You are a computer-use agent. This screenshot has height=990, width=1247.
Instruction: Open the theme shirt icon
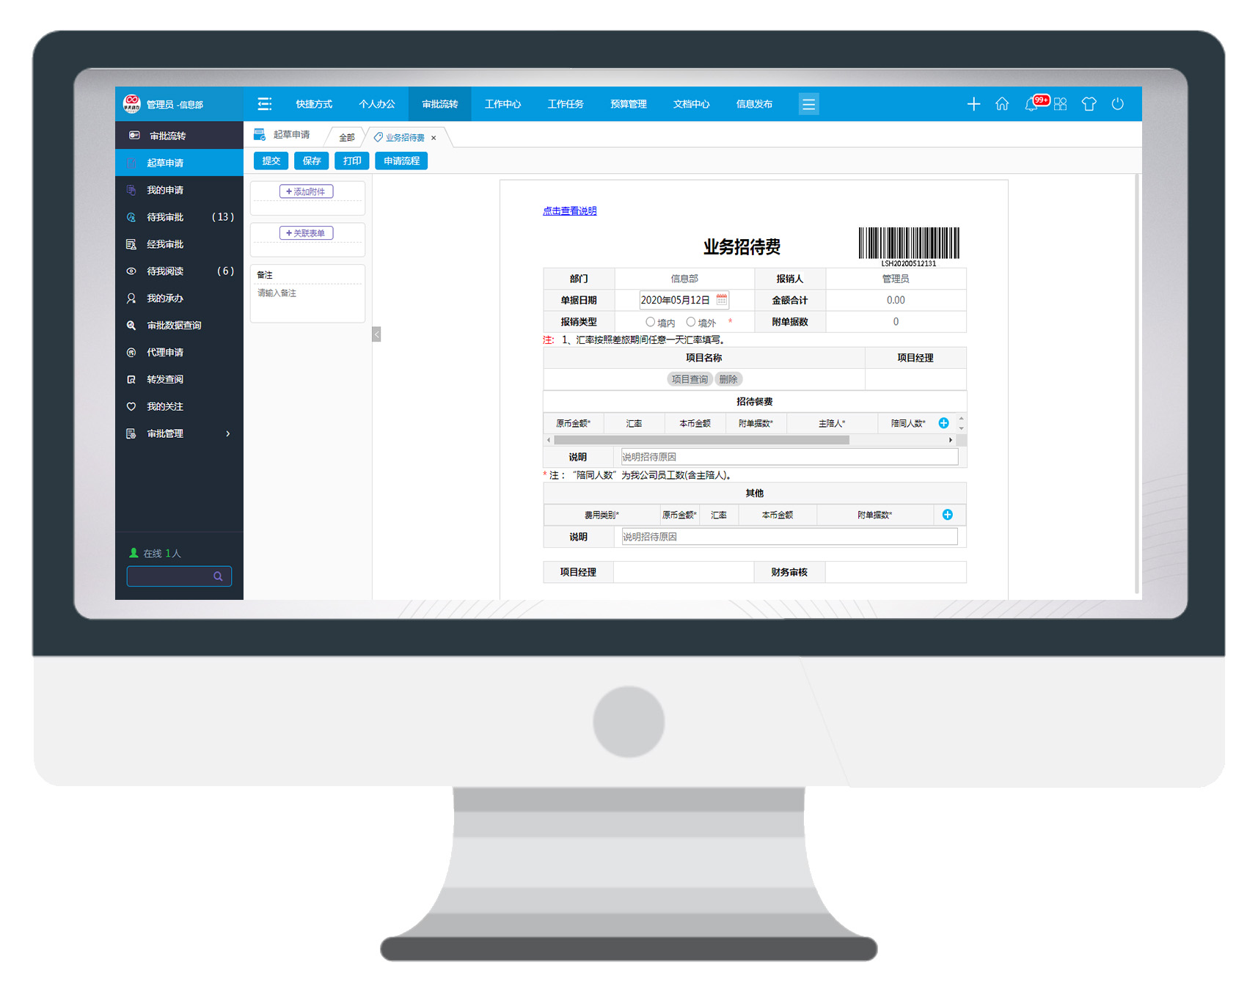point(1089,104)
